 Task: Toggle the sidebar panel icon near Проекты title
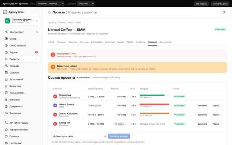49,12
